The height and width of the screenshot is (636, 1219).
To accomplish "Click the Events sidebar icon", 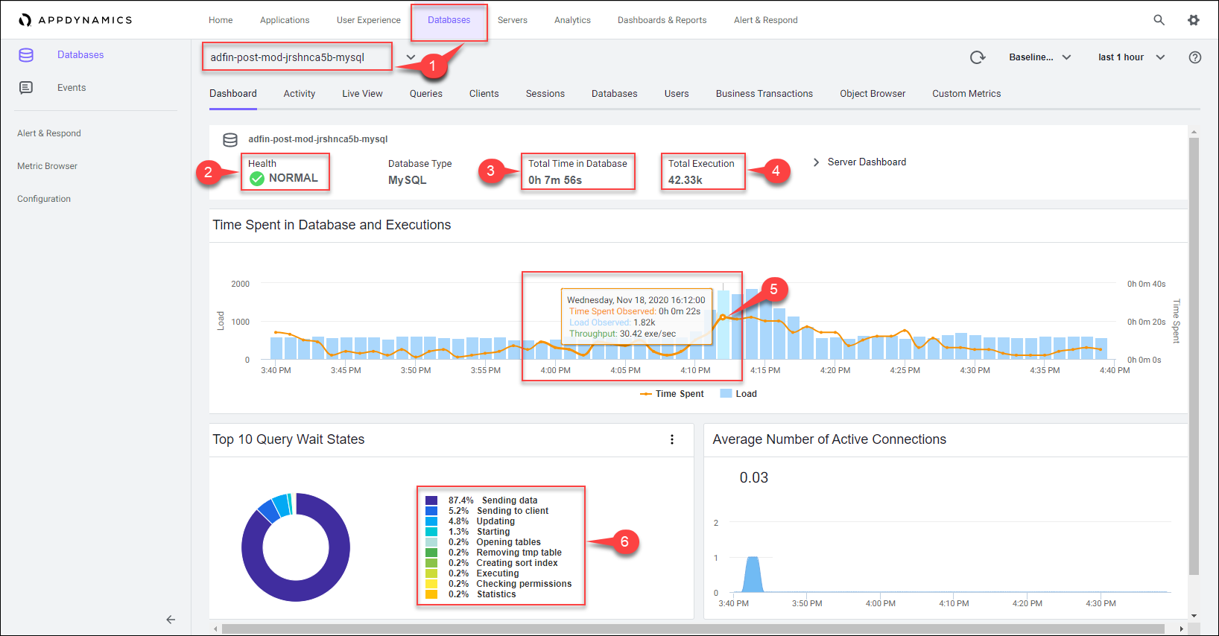I will coord(26,88).
